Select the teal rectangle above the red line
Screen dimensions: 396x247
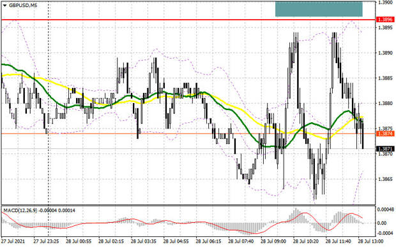(x=319, y=9)
